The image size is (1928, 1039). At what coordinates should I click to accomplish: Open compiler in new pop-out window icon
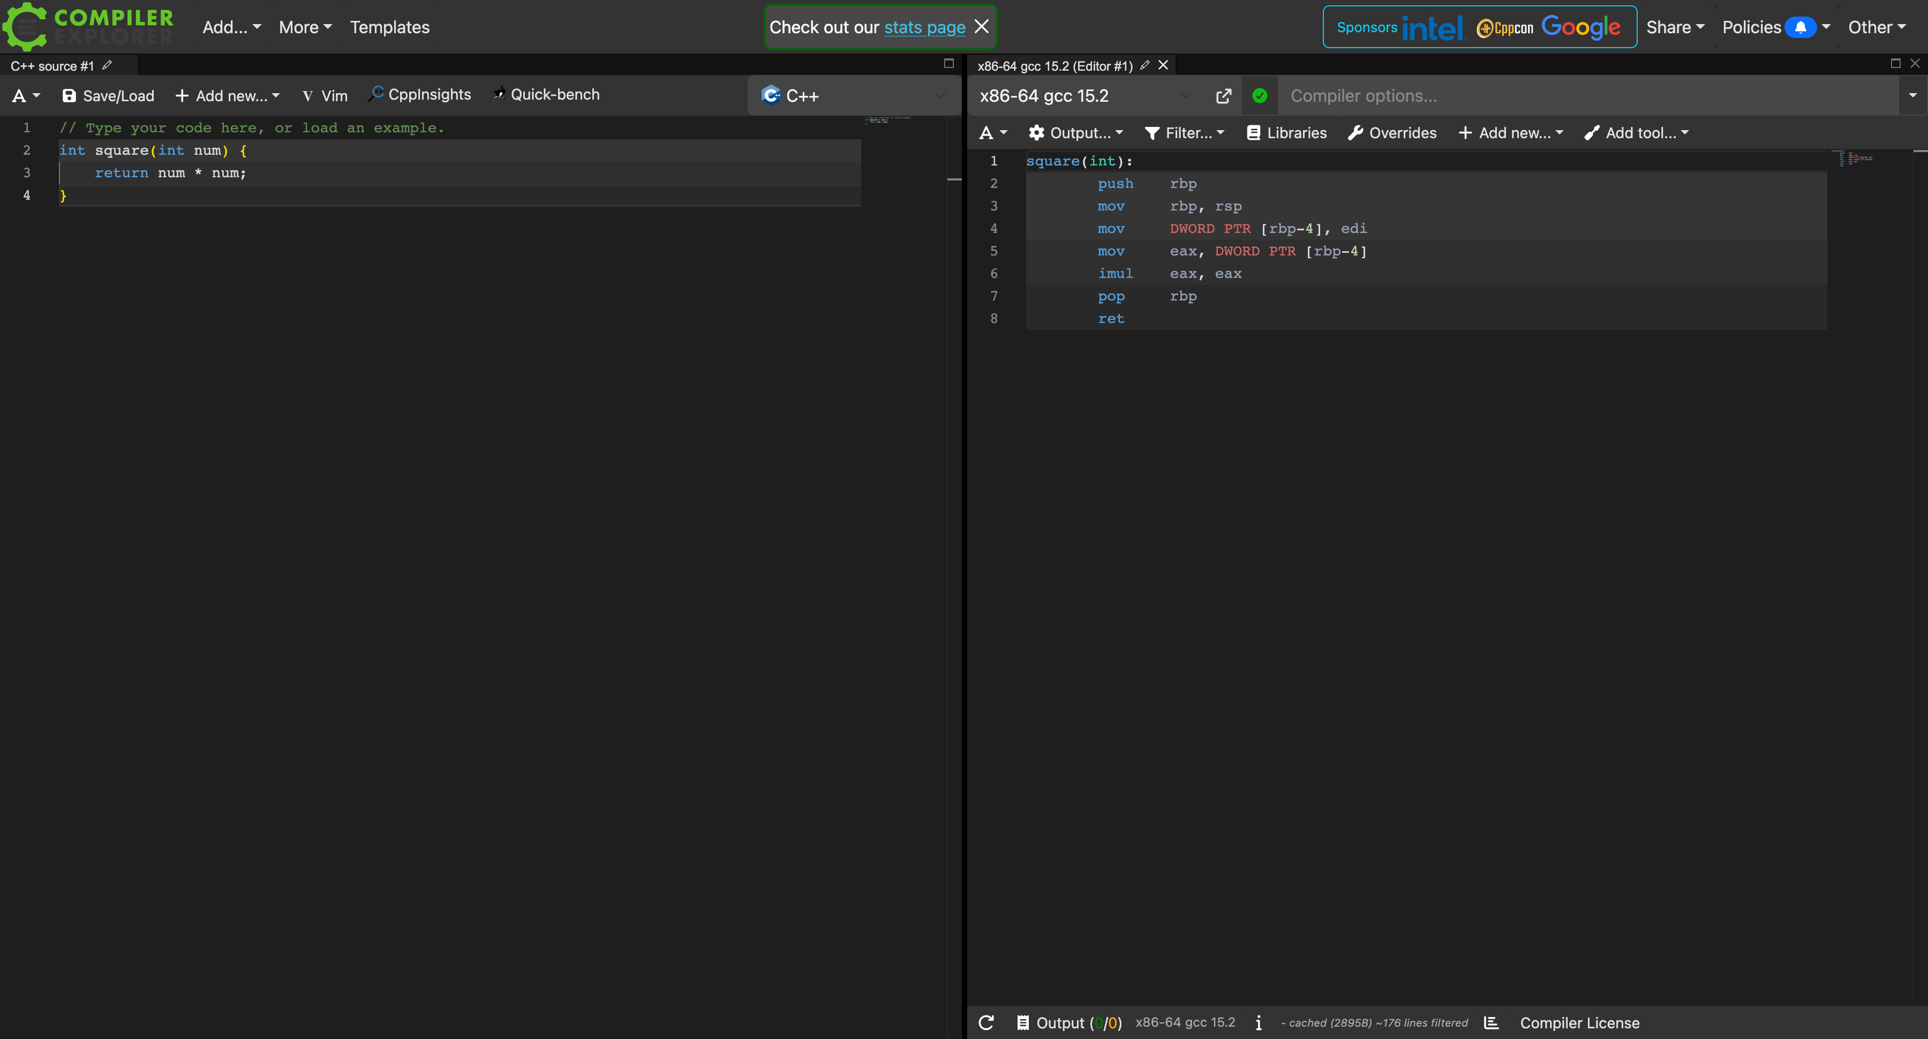[x=1223, y=96]
